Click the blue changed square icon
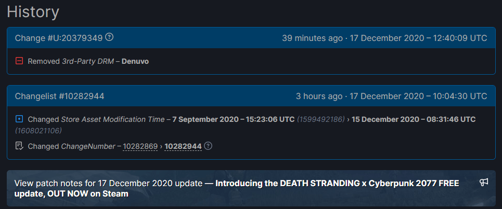 (19, 119)
